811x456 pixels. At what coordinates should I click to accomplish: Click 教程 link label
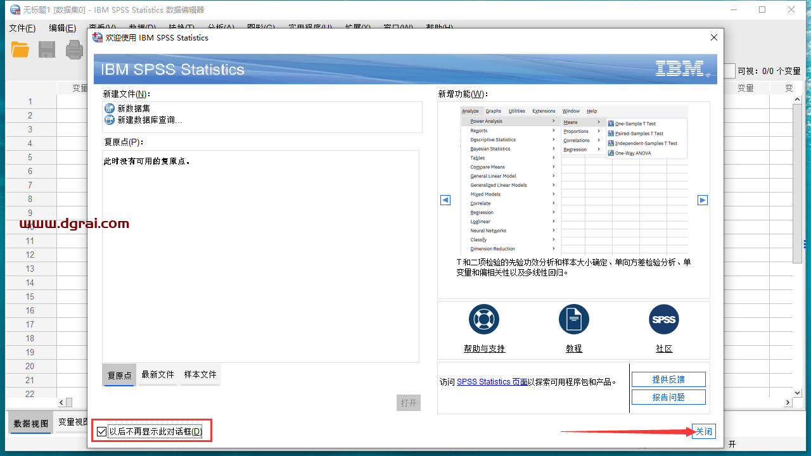pyautogui.click(x=574, y=349)
